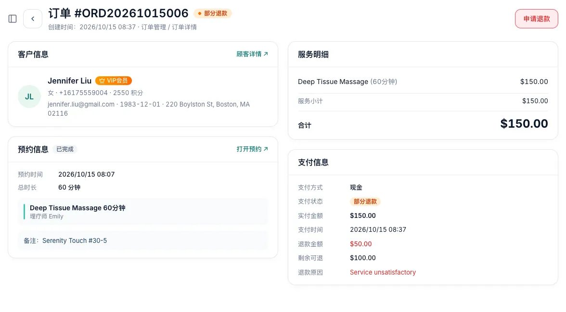Click customer name Jennifer Liu
Viewport: 566px width, 312px height.
pos(70,81)
